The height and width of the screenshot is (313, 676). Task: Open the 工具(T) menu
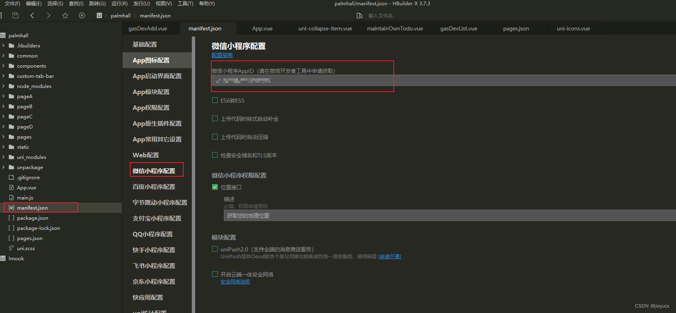(x=185, y=4)
